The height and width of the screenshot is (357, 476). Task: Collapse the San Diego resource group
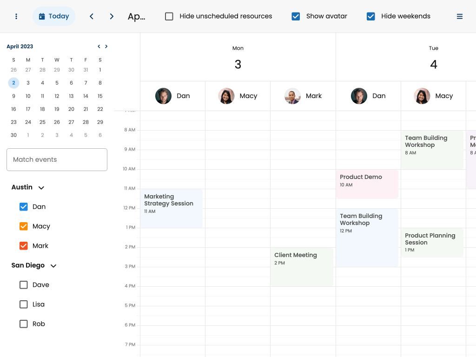tap(53, 266)
